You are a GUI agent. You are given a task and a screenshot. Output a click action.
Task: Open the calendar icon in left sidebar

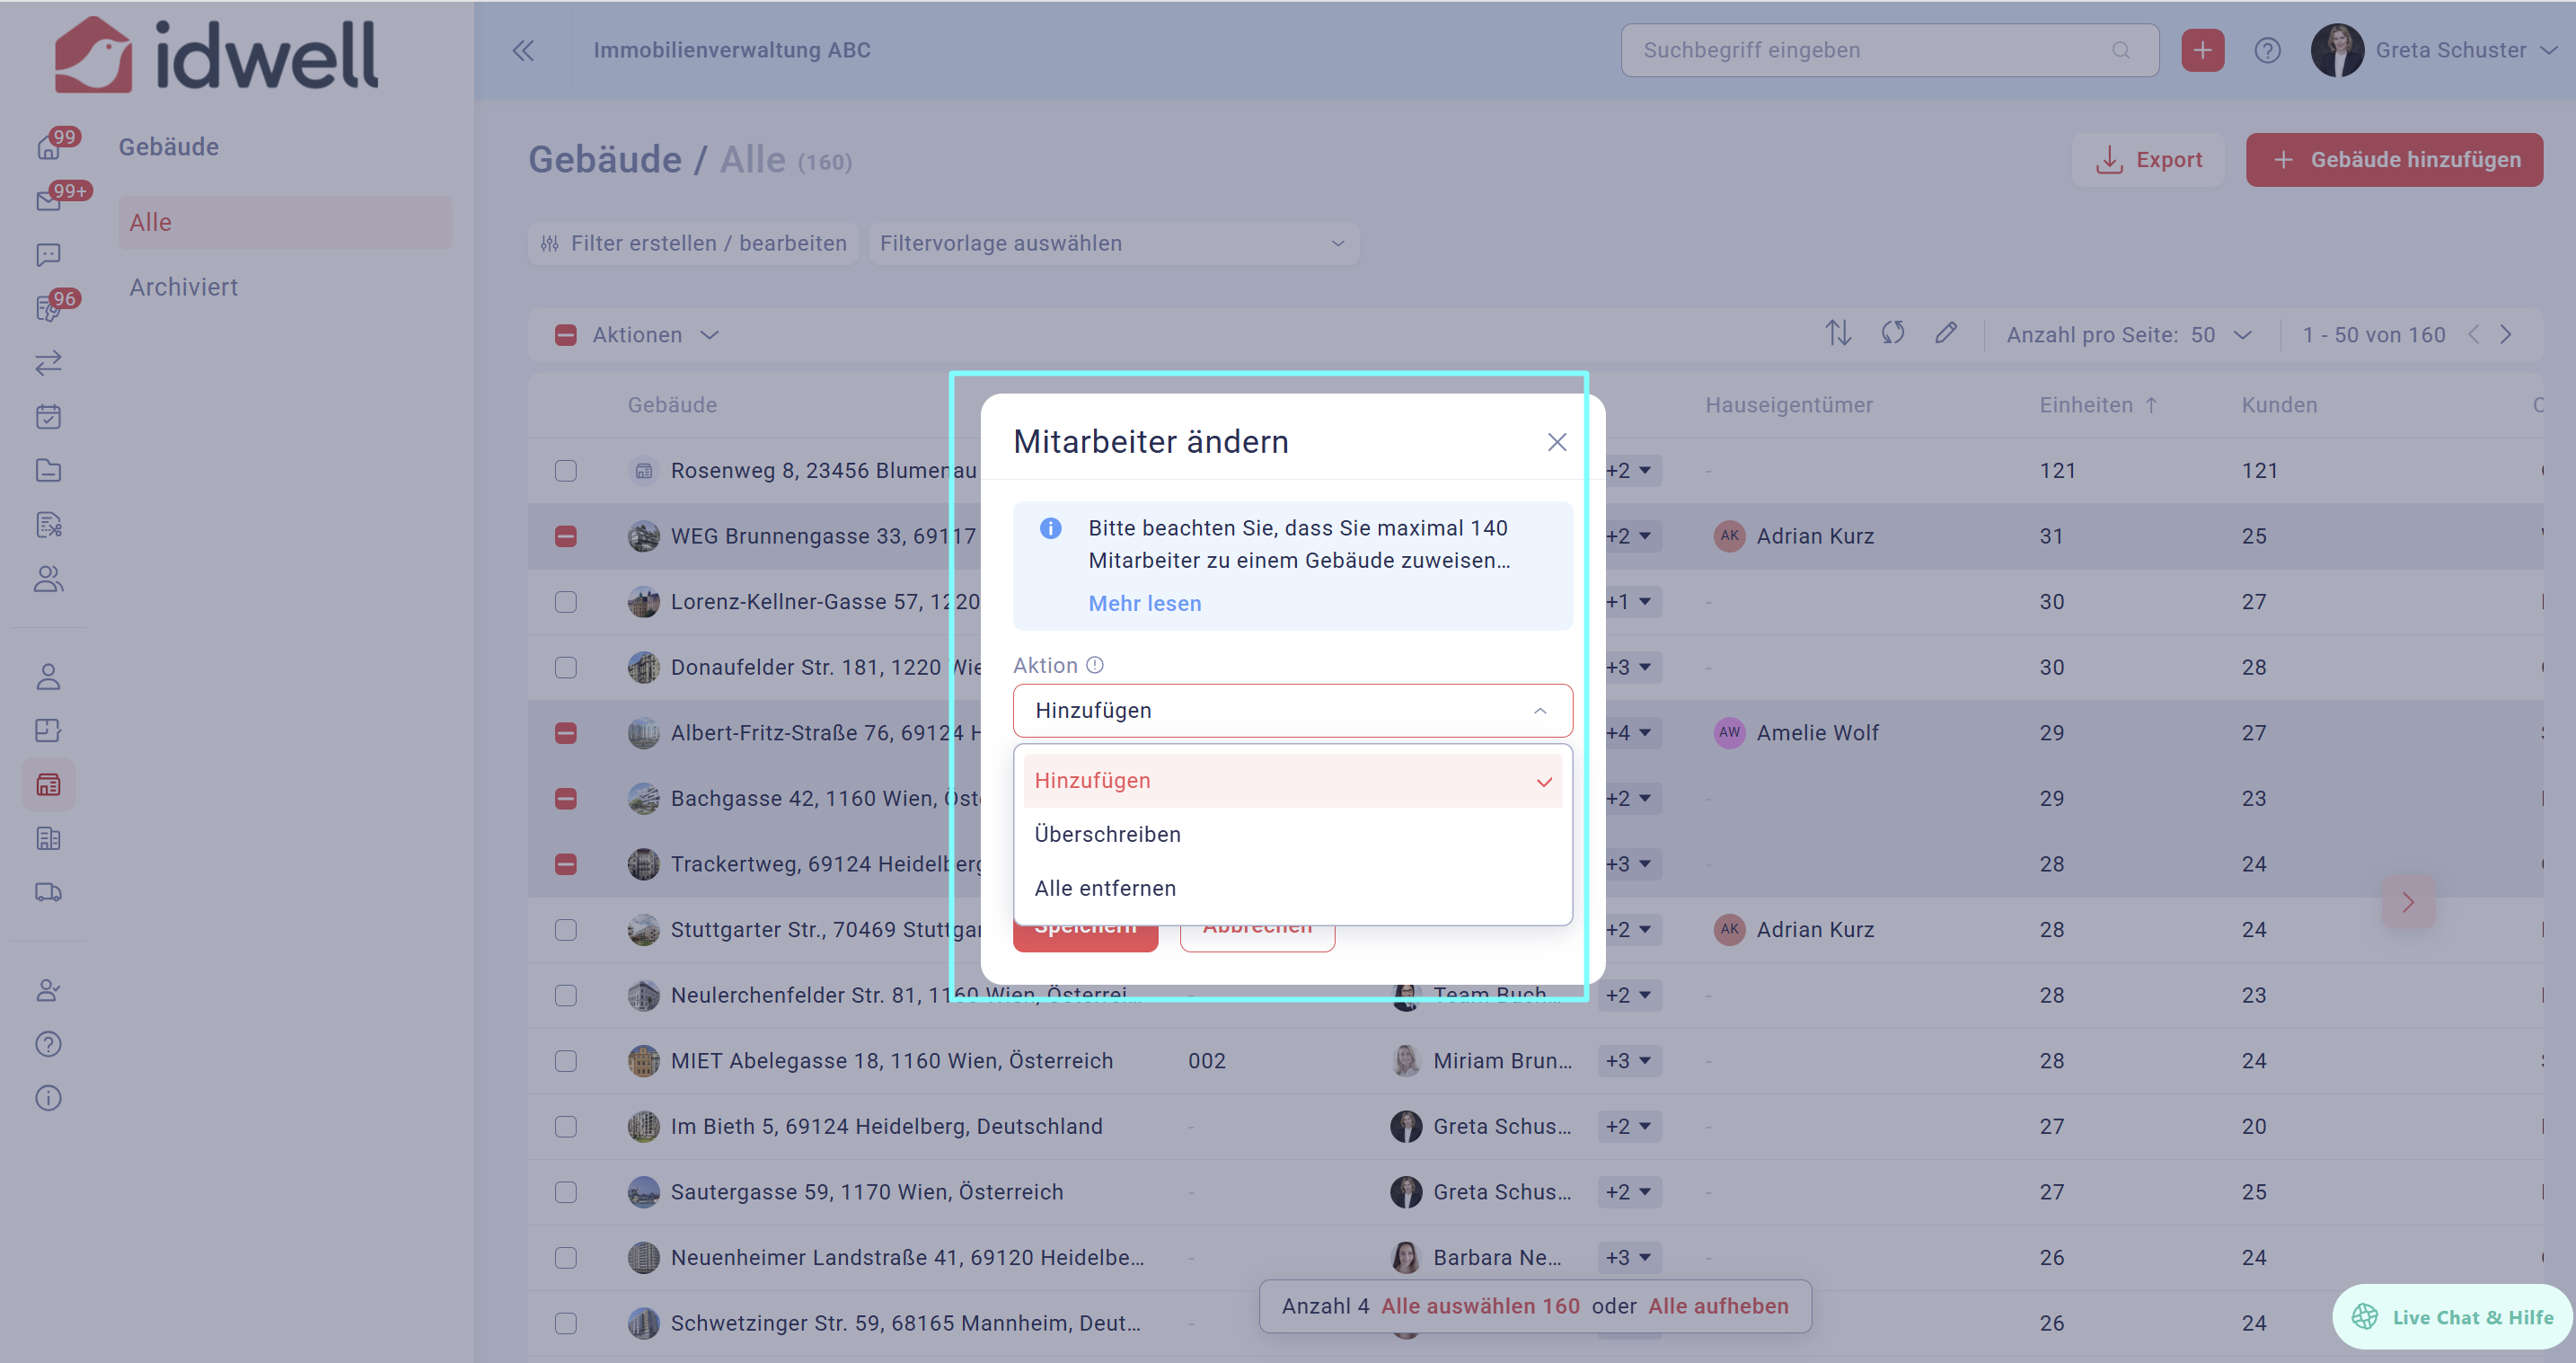(x=48, y=417)
